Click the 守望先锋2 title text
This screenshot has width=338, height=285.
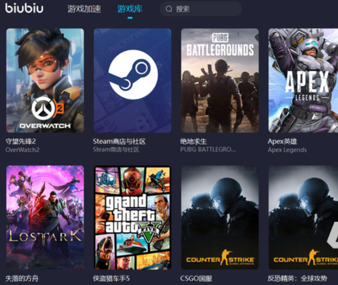[x=21, y=142]
